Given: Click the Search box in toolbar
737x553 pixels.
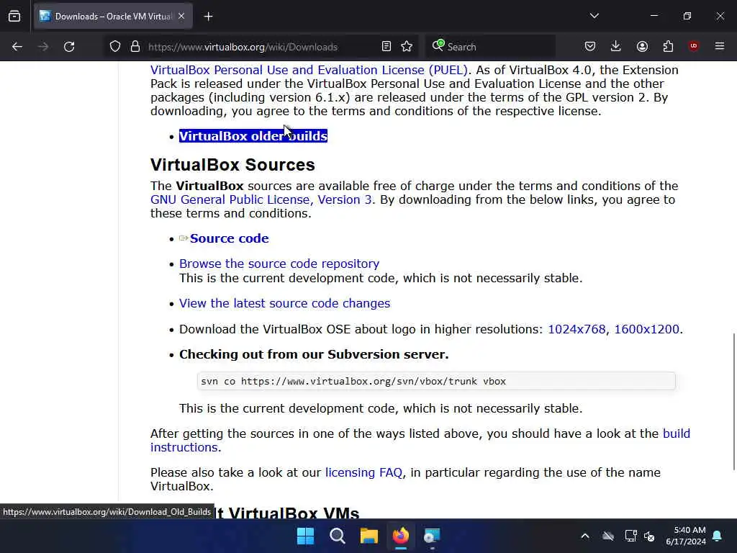Looking at the screenshot, I should pyautogui.click(x=489, y=47).
